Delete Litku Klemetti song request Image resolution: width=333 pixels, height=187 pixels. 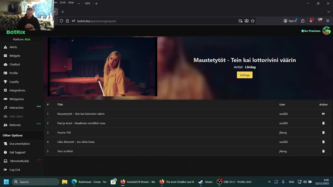(x=323, y=142)
